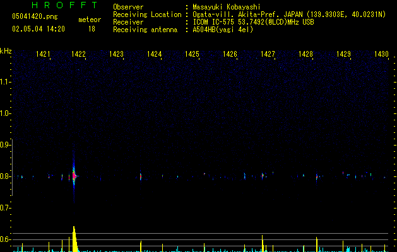Image resolution: width=397 pixels, height=252 pixels.
Task: Click the 1422 time axis label
Action: pos(78,54)
